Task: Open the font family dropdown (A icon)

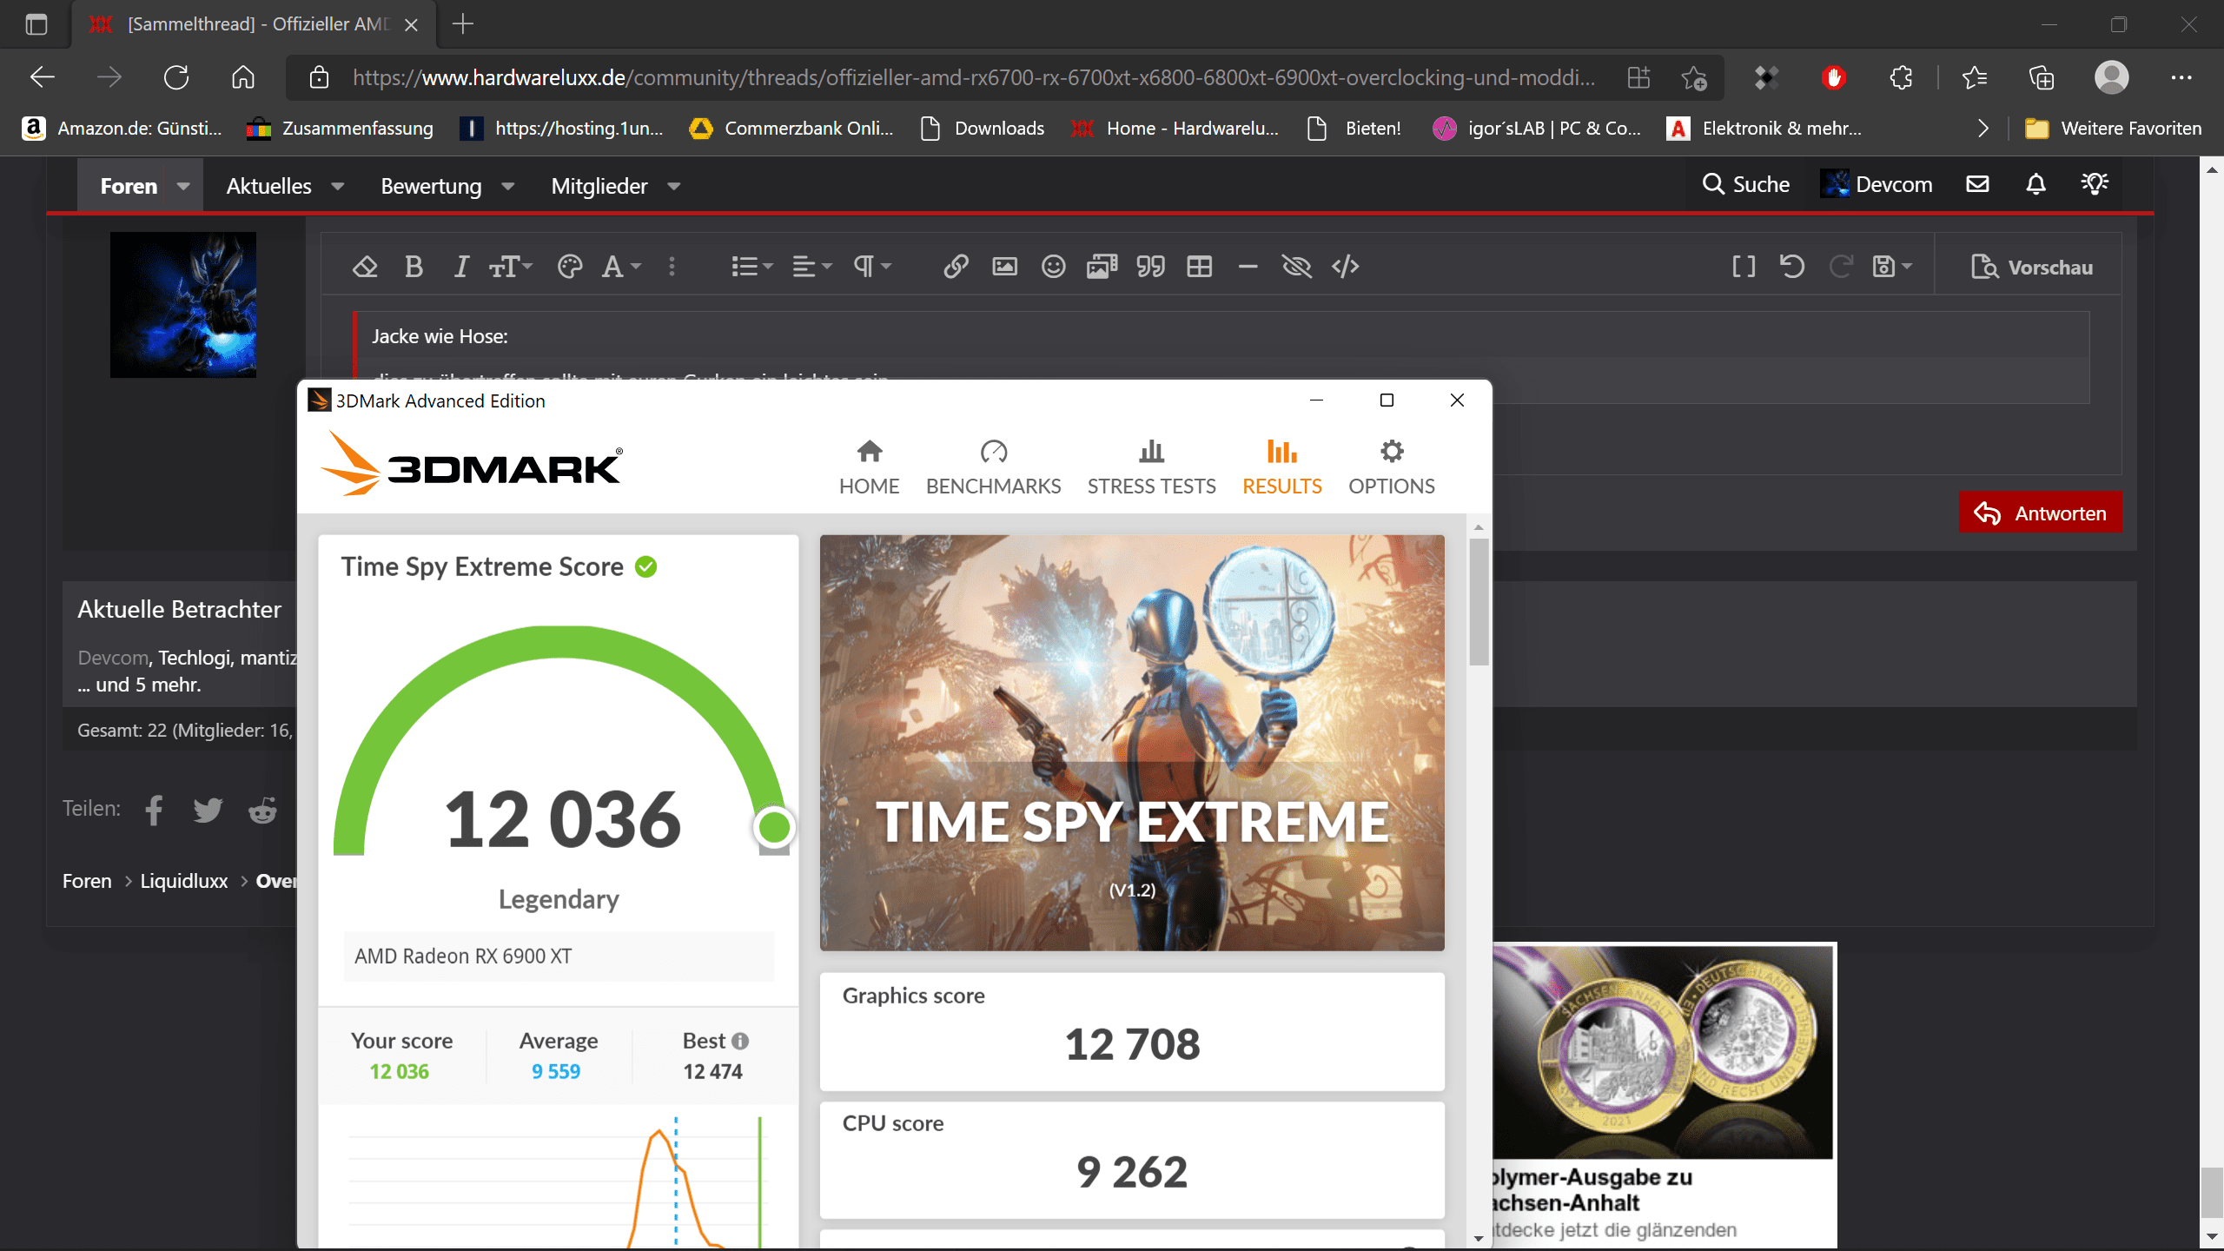Action: click(621, 267)
